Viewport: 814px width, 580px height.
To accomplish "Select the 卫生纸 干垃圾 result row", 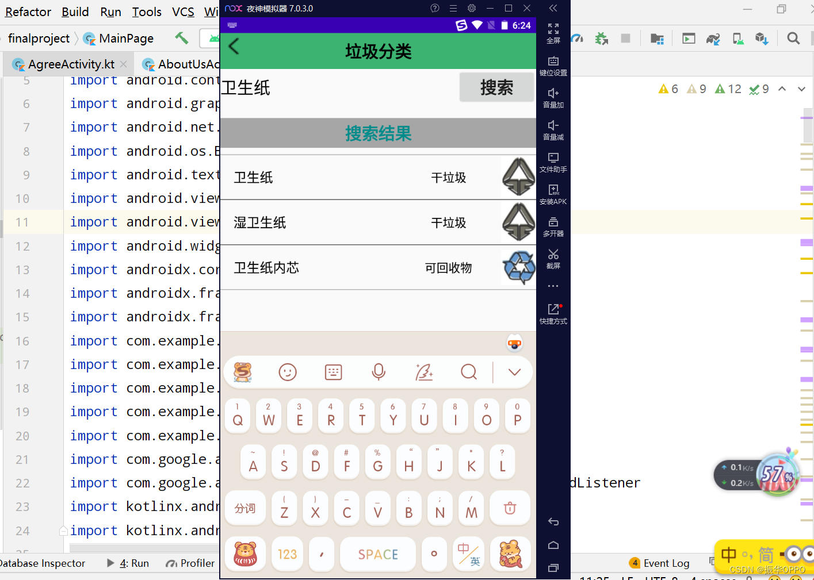I will pyautogui.click(x=378, y=178).
